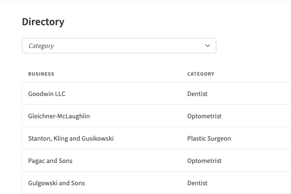
Task: Click the Gulgowski and Sons row
Action: coord(56,183)
